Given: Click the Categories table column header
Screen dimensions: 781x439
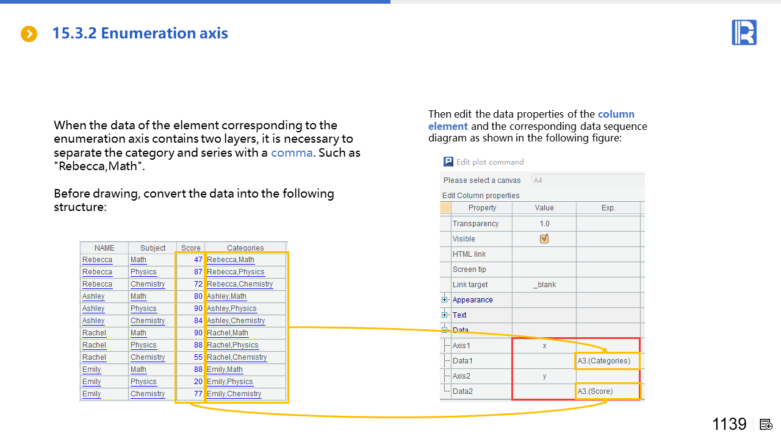Looking at the screenshot, I should [245, 248].
